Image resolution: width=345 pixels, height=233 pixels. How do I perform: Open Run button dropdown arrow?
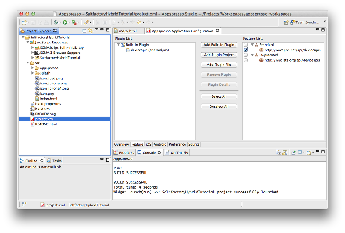(x=69, y=22)
